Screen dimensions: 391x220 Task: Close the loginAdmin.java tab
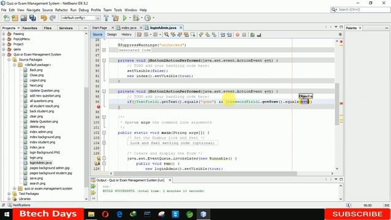pyautogui.click(x=181, y=28)
